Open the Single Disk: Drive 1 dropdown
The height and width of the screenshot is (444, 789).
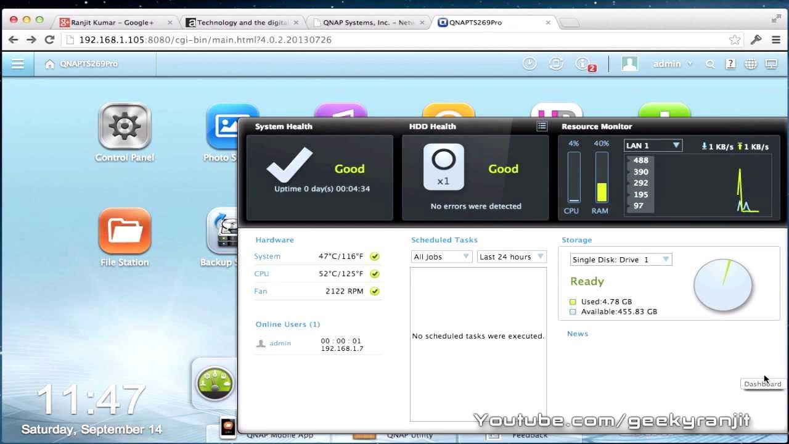(x=621, y=260)
